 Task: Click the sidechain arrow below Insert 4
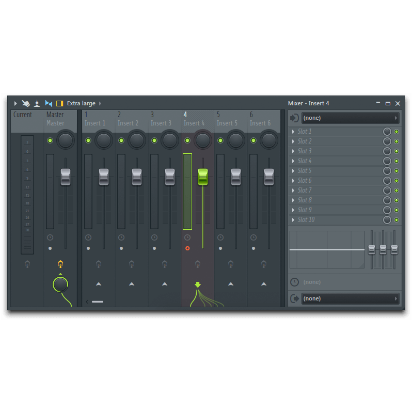point(198,284)
